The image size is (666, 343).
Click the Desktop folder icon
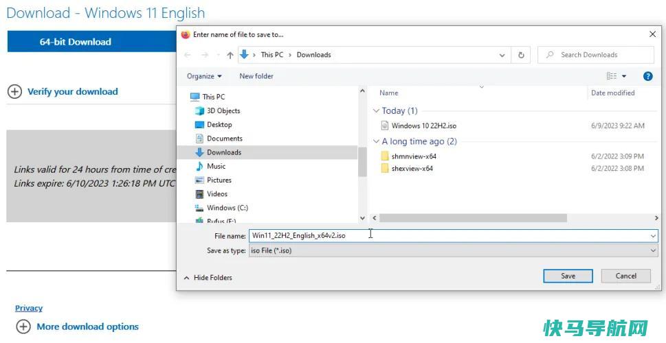(199, 125)
